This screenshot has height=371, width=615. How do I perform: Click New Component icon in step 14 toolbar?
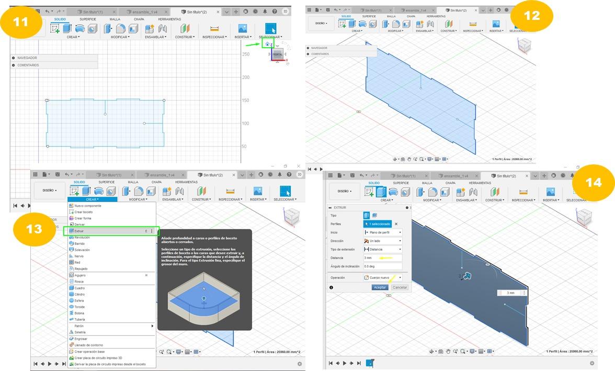(x=460, y=192)
